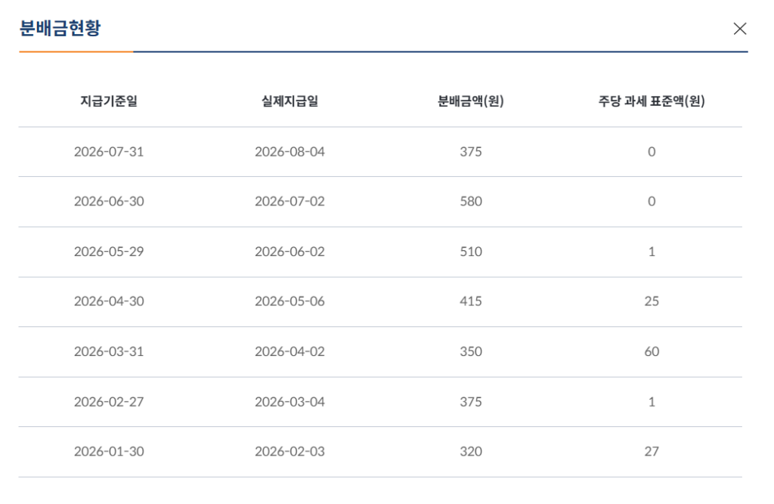Click payment date 2026-08-04
774x504 pixels.
(289, 152)
